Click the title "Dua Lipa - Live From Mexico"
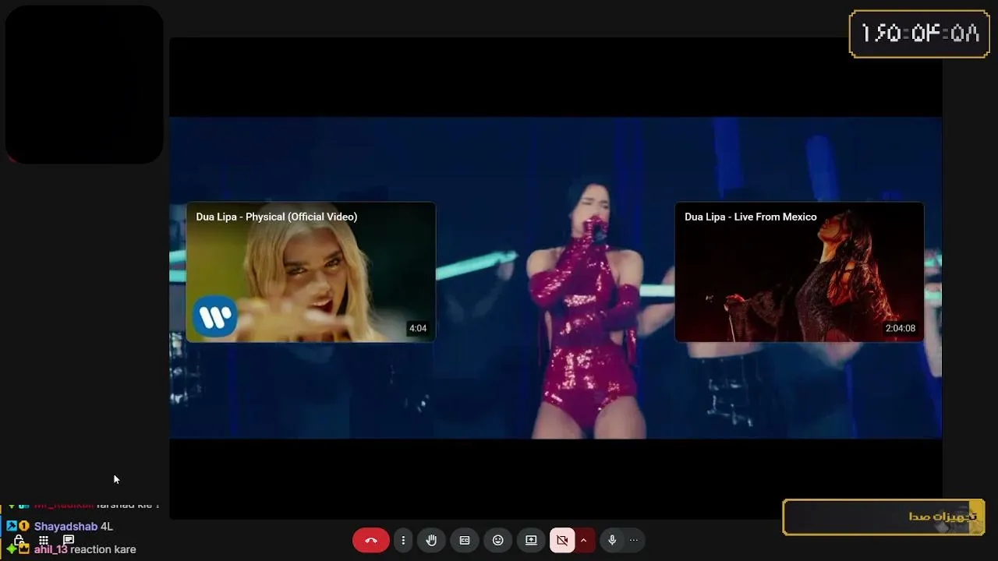This screenshot has width=998, height=561. tap(751, 217)
